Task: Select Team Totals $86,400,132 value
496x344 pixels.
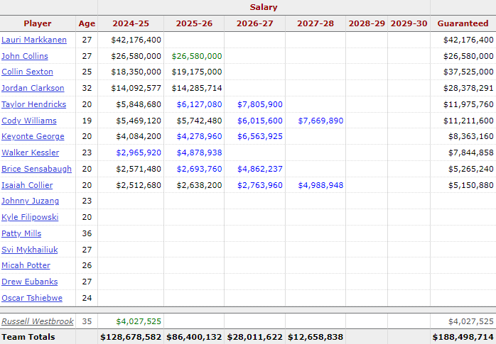Action: tap(194, 337)
